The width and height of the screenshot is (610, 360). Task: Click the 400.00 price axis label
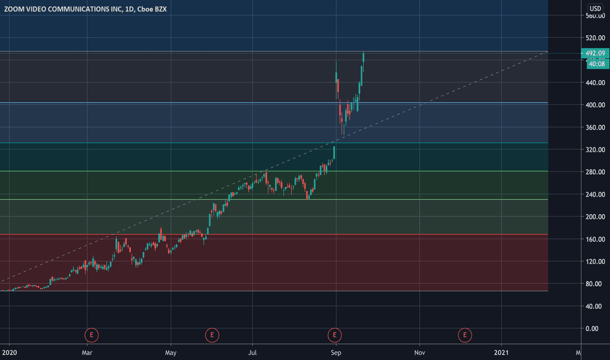tap(595, 105)
